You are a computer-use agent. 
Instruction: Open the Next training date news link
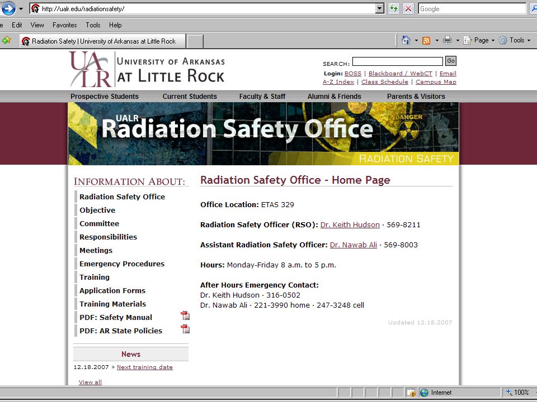click(x=144, y=367)
